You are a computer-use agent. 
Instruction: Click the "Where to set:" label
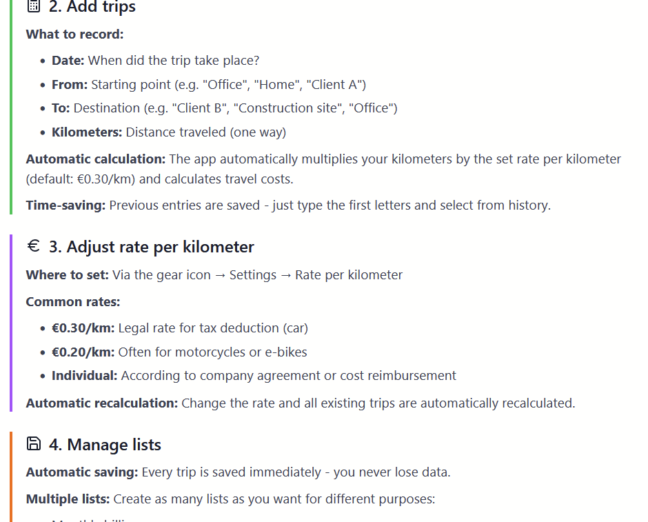click(x=67, y=275)
